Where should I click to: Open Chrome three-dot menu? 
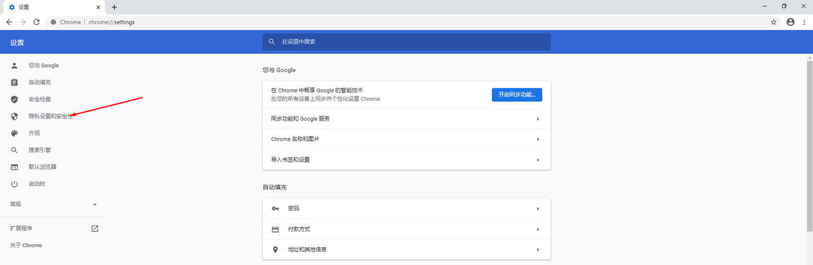[804, 22]
